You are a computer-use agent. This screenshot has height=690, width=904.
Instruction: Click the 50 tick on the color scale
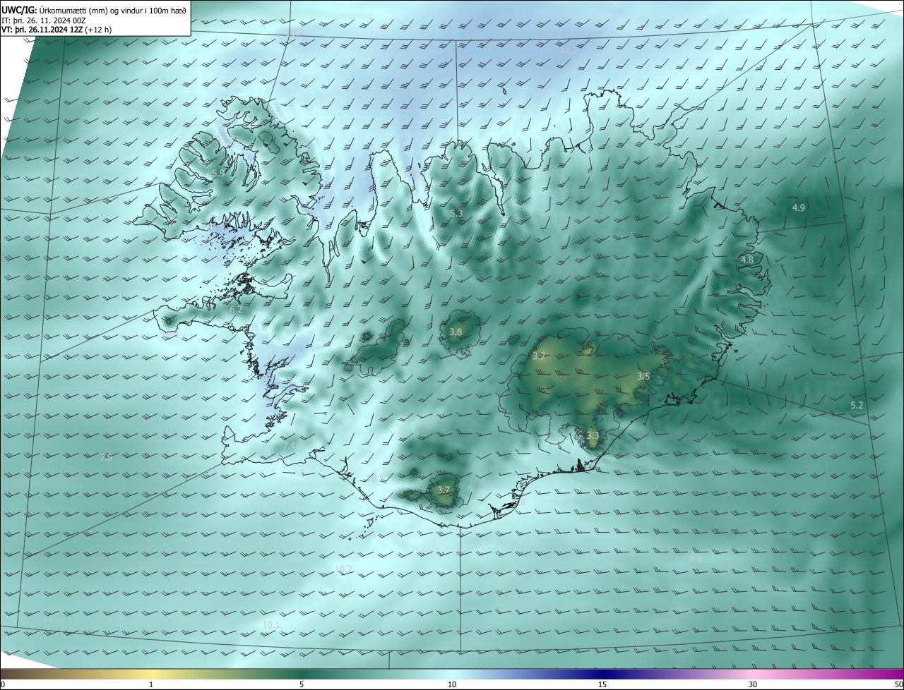(x=898, y=684)
